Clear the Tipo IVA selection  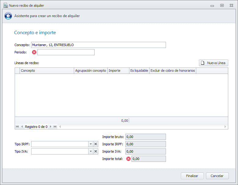point(96,151)
